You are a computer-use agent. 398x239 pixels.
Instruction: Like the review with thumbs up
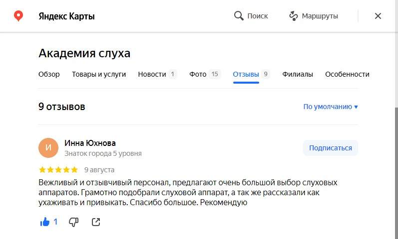[x=45, y=222]
